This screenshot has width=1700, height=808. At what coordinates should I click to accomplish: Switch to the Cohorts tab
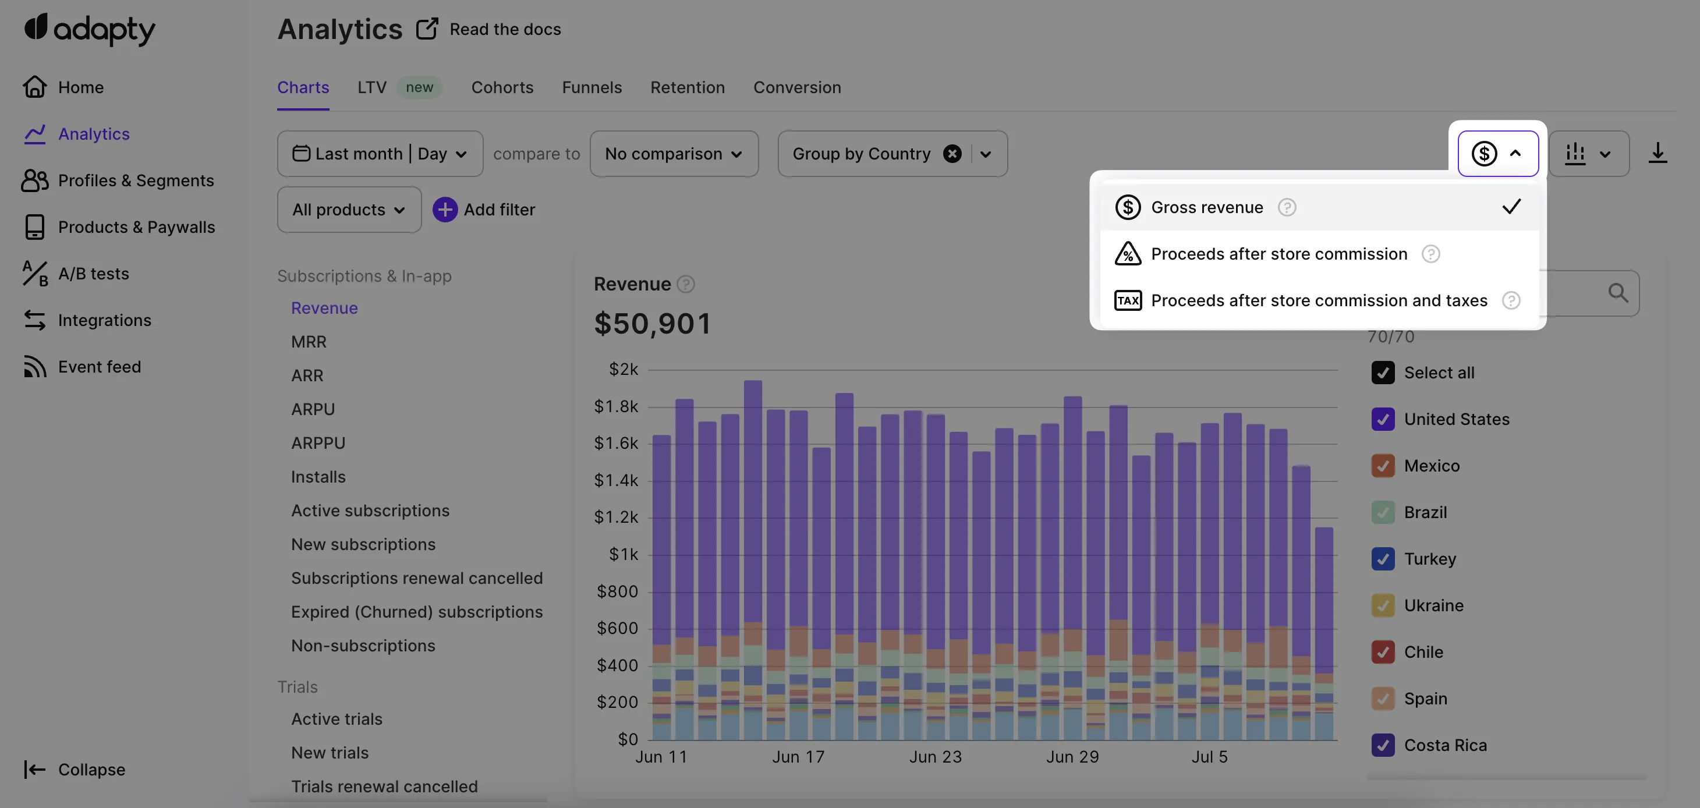pyautogui.click(x=501, y=87)
